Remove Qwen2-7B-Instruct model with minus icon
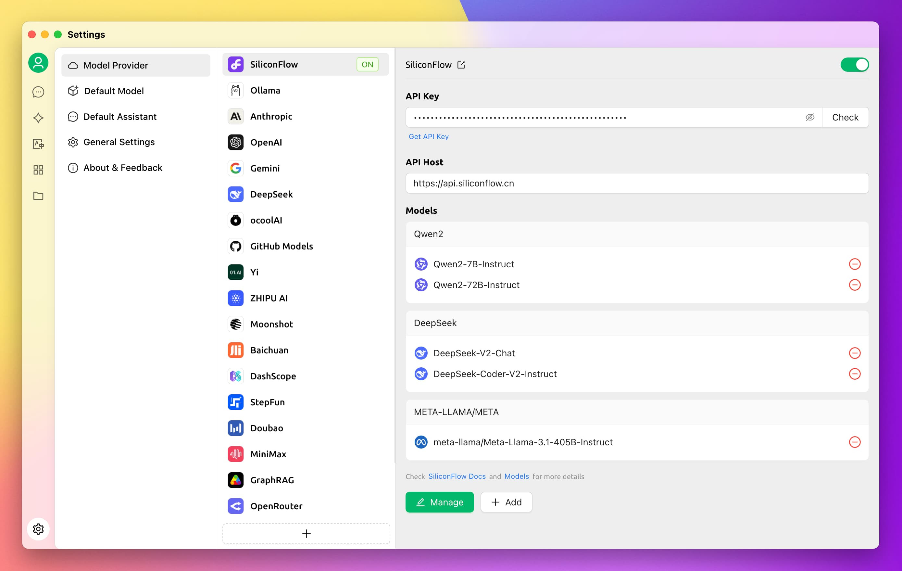 pyautogui.click(x=854, y=264)
